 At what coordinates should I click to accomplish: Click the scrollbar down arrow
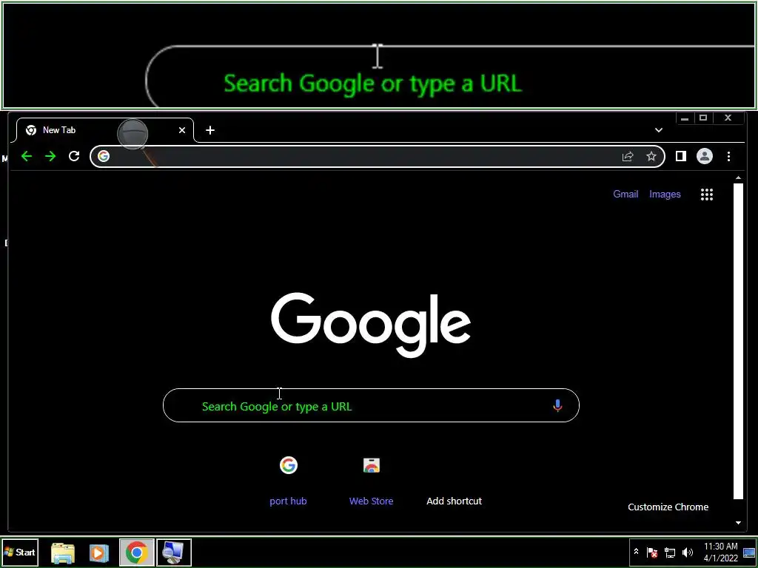coord(738,523)
